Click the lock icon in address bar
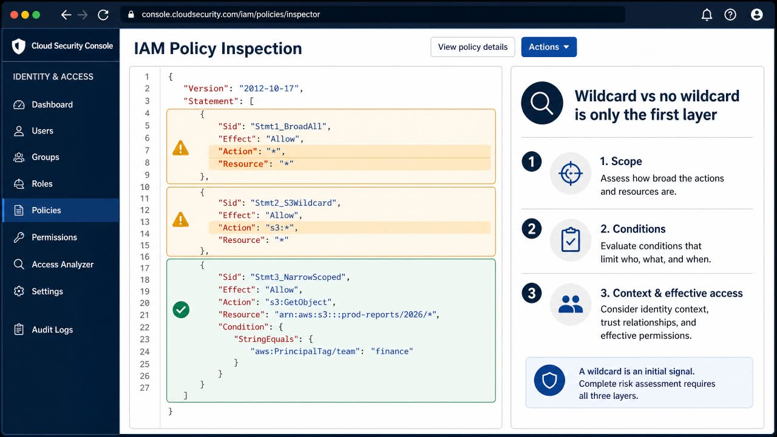The height and width of the screenshot is (437, 777). [131, 15]
